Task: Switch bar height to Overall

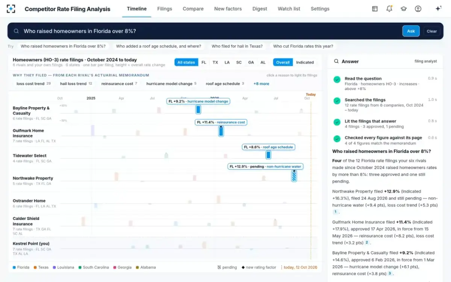Action: click(283, 62)
